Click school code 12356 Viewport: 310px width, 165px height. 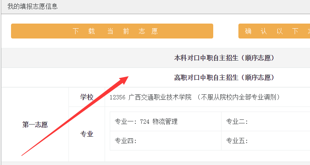[118, 97]
